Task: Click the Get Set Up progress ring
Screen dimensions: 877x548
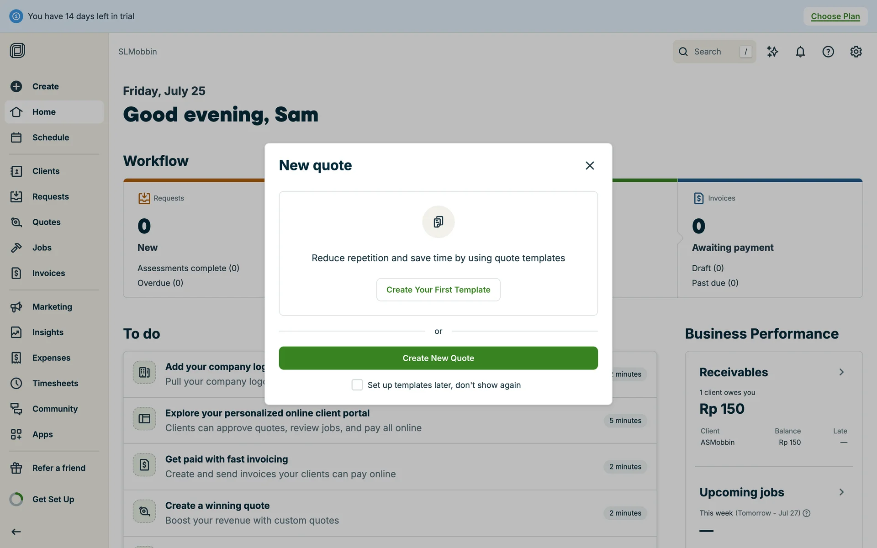Action: pos(16,499)
